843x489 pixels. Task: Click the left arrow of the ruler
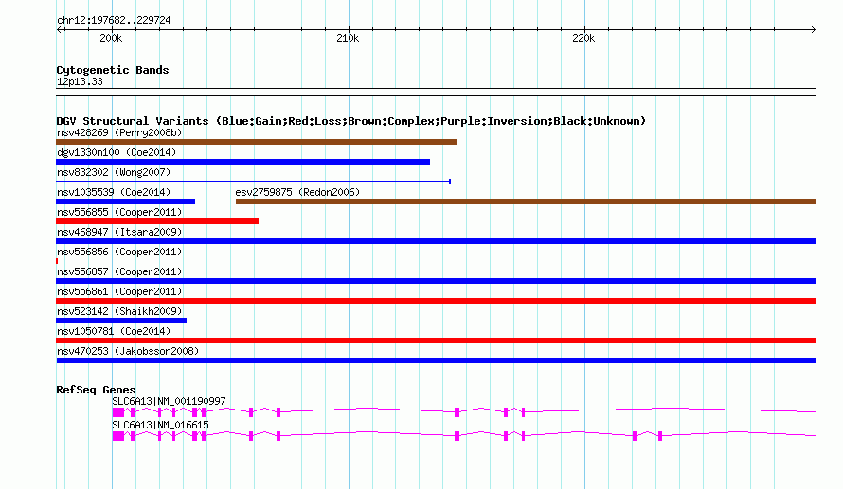tap(59, 29)
